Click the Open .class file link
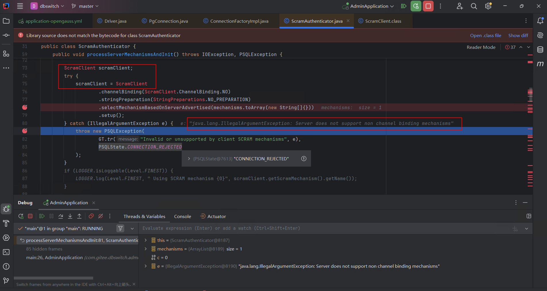The width and height of the screenshot is (547, 291). (485, 35)
